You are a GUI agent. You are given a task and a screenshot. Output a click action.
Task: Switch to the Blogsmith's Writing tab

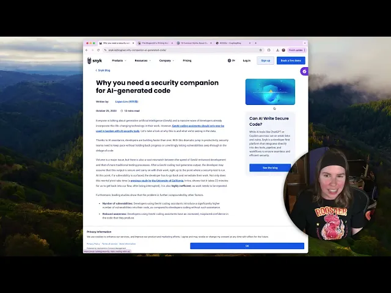(155, 43)
